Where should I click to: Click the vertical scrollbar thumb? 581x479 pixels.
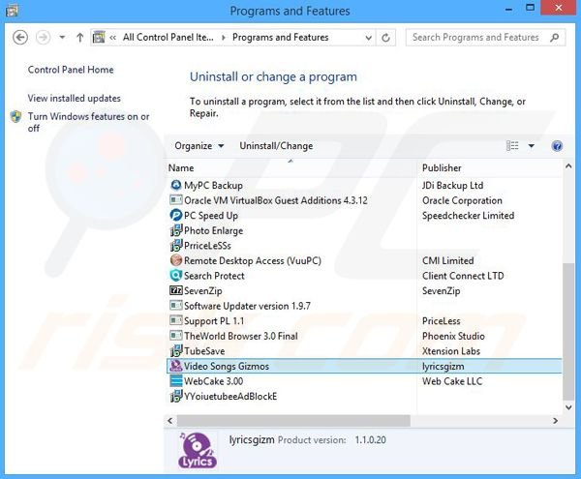coord(568,331)
